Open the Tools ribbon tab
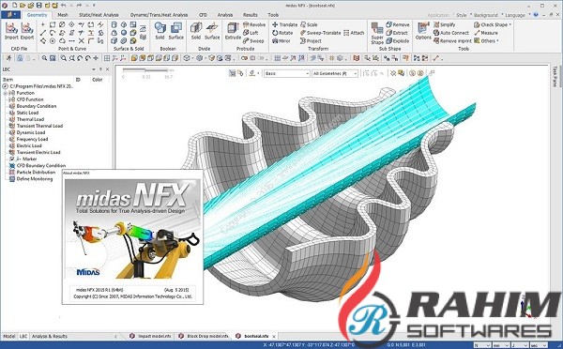563x349 pixels. pyautogui.click(x=273, y=15)
